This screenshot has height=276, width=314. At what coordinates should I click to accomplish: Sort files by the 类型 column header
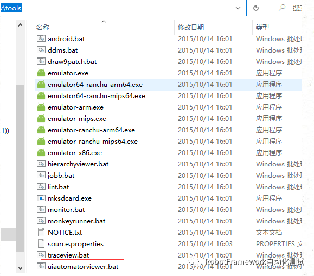[262, 27]
